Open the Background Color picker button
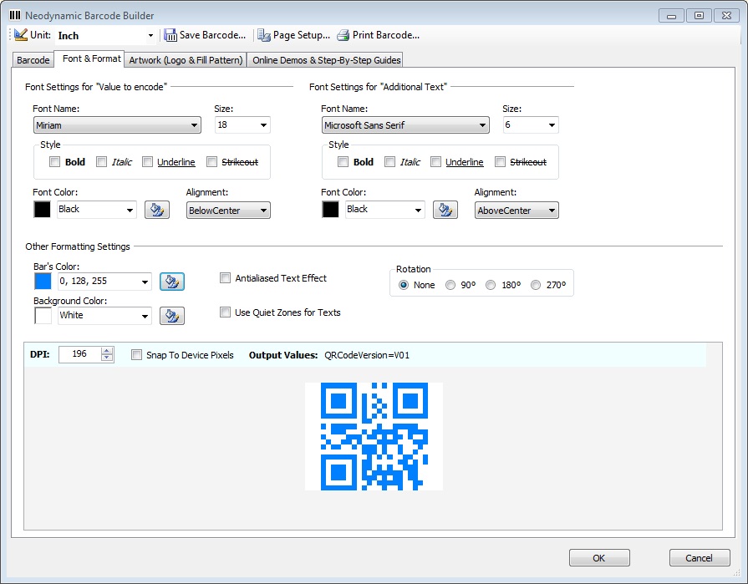The width and height of the screenshot is (748, 584). pyautogui.click(x=171, y=316)
